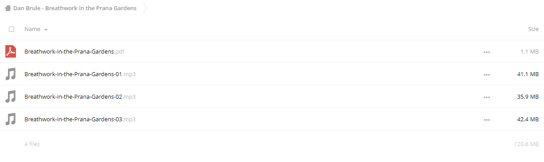Sort files by the Name column
The width and height of the screenshot is (544, 162).
[32, 29]
